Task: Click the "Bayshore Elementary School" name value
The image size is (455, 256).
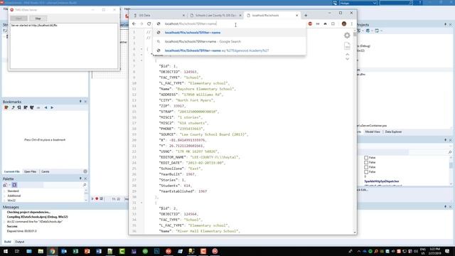Action: pyautogui.click(x=205, y=89)
